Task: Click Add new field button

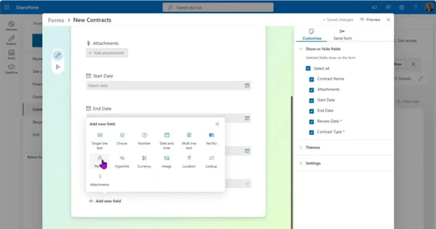Action: click(x=105, y=201)
